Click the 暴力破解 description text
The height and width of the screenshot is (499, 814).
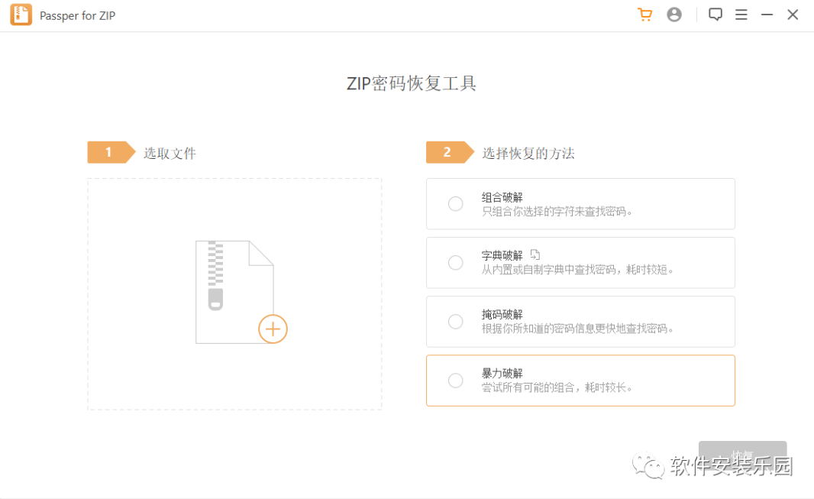point(557,388)
